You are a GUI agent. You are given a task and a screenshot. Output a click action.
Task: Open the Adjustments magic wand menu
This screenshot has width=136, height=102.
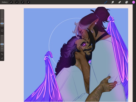click(x=17, y=2)
